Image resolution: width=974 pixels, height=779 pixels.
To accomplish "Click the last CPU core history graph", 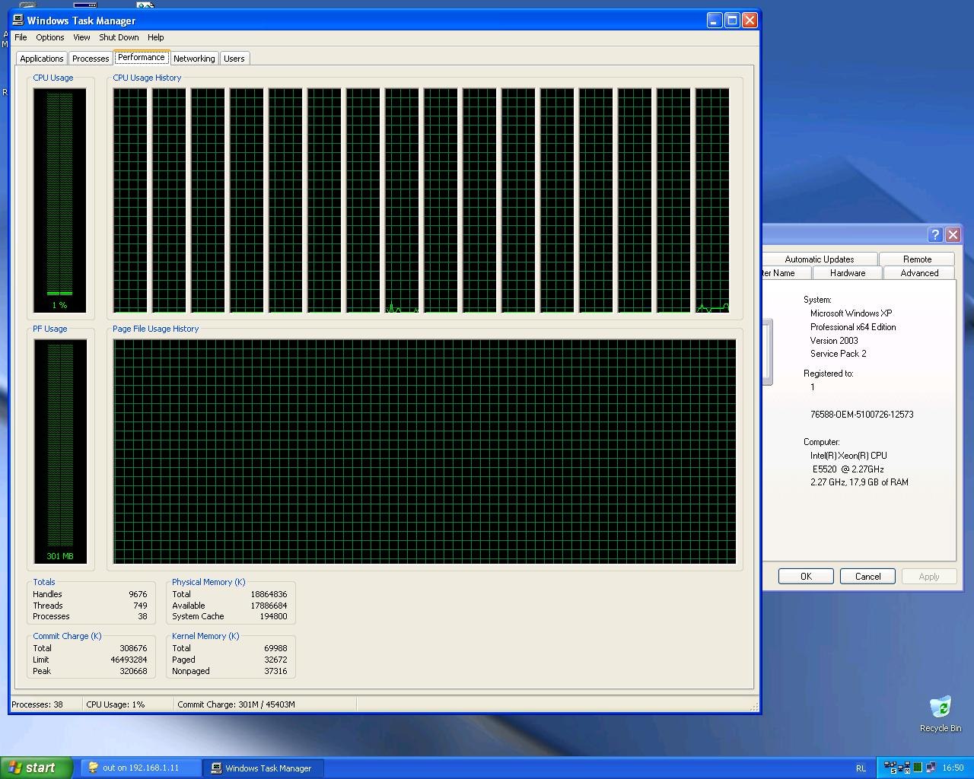I will tap(712, 200).
